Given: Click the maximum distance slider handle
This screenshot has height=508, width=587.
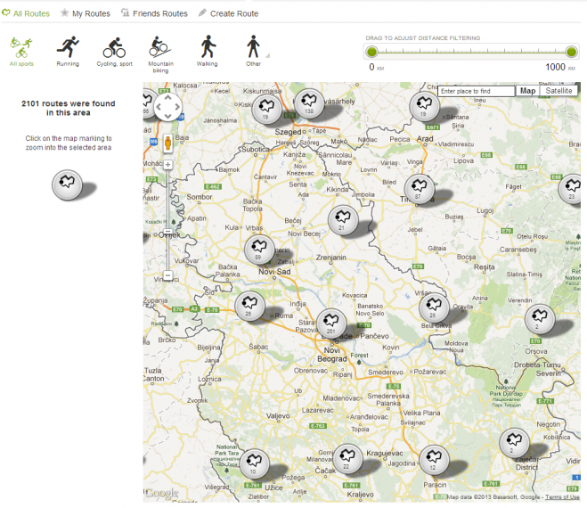Looking at the screenshot, I should tap(571, 52).
